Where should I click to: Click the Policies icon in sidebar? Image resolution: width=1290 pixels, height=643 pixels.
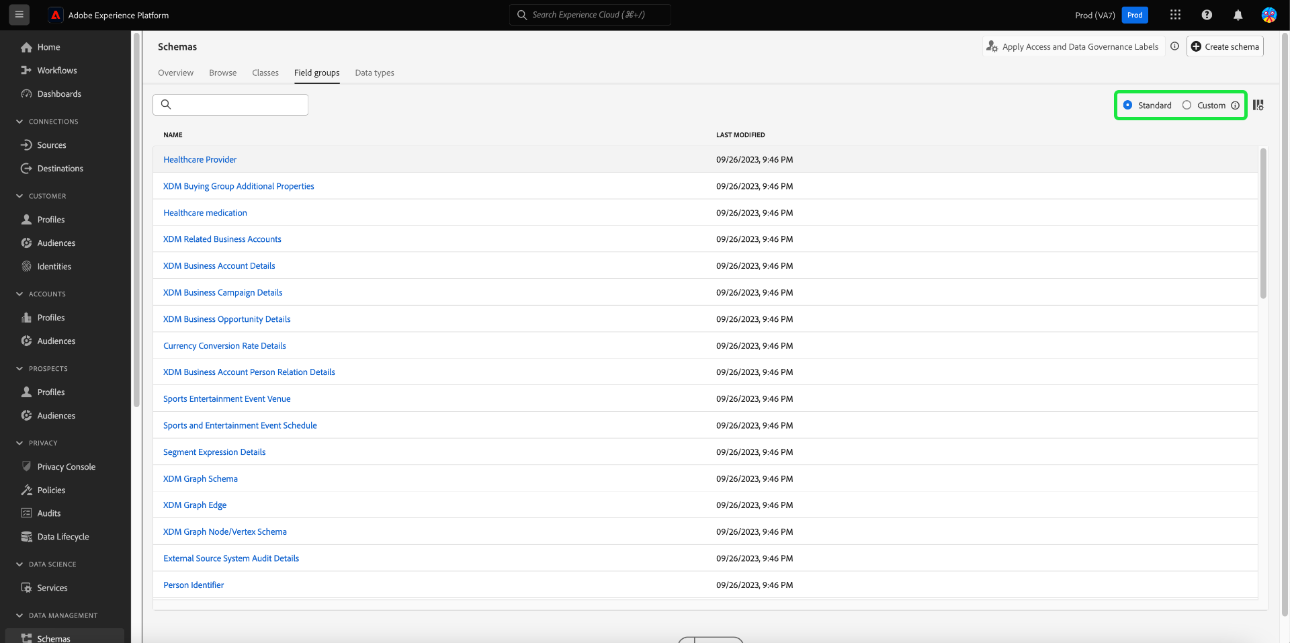pos(26,490)
